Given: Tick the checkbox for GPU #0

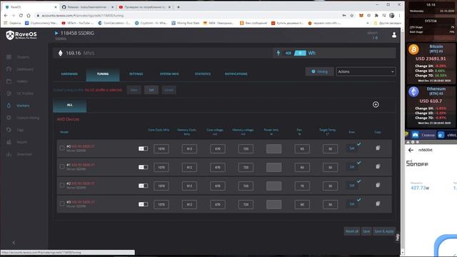Looking at the screenshot, I should pos(62,148).
